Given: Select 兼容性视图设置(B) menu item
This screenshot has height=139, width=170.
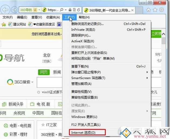Looking at the screenshot, I should [107, 97].
